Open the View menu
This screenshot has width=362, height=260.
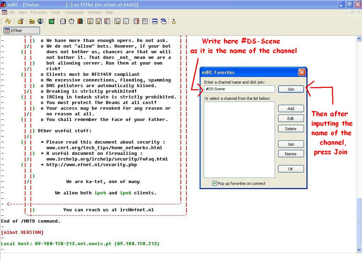click(23, 12)
